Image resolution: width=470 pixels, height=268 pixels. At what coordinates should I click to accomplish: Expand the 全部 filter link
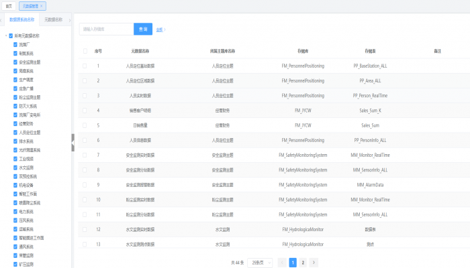pos(160,29)
